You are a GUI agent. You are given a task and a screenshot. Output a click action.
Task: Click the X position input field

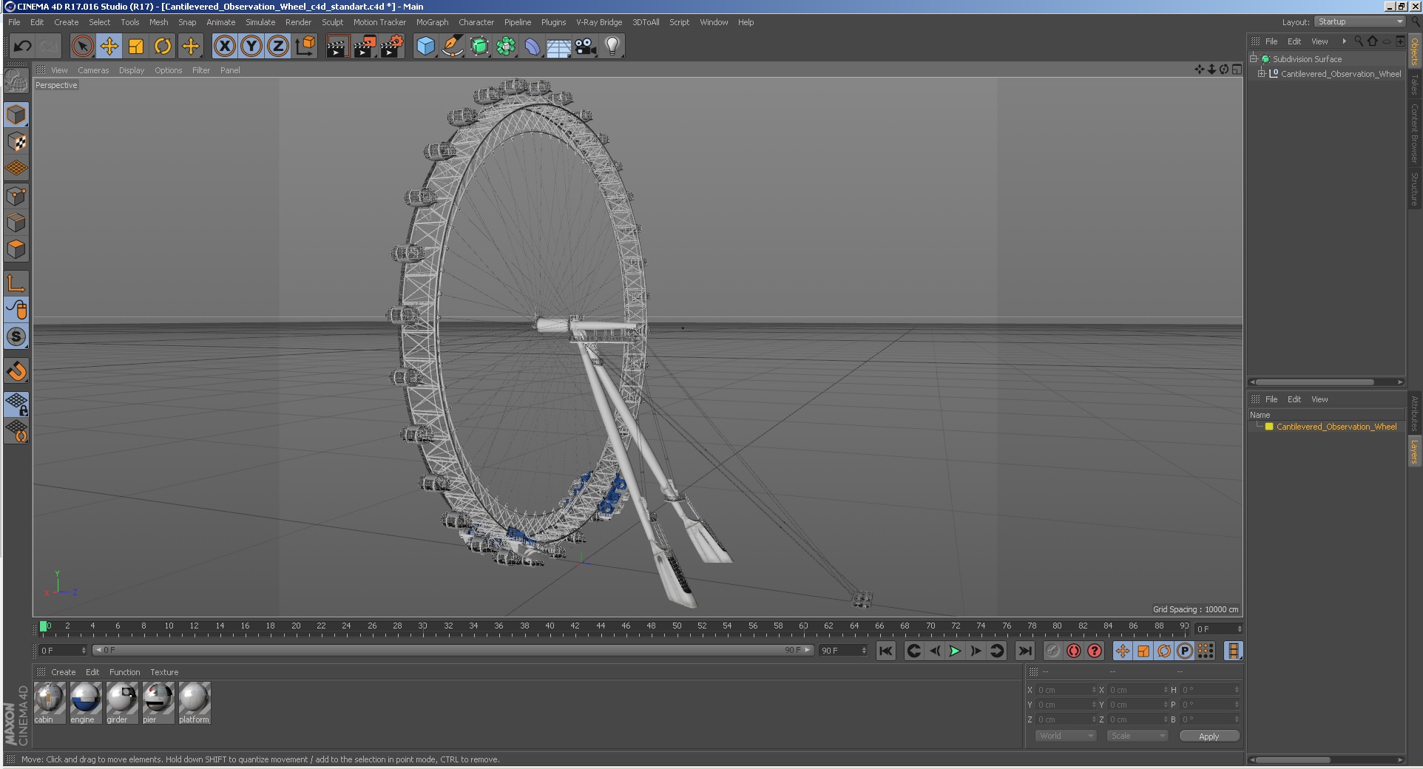click(x=1066, y=690)
